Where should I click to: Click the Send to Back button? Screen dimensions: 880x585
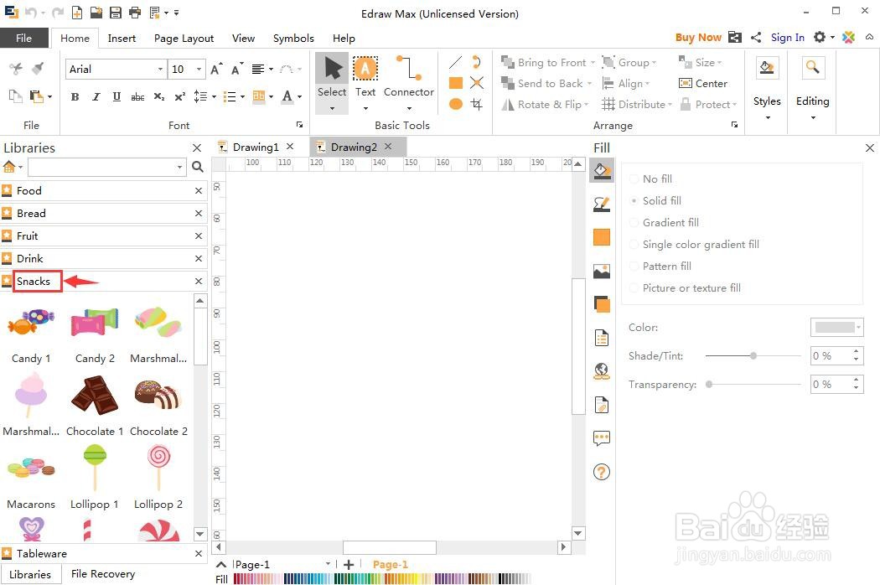click(x=546, y=83)
